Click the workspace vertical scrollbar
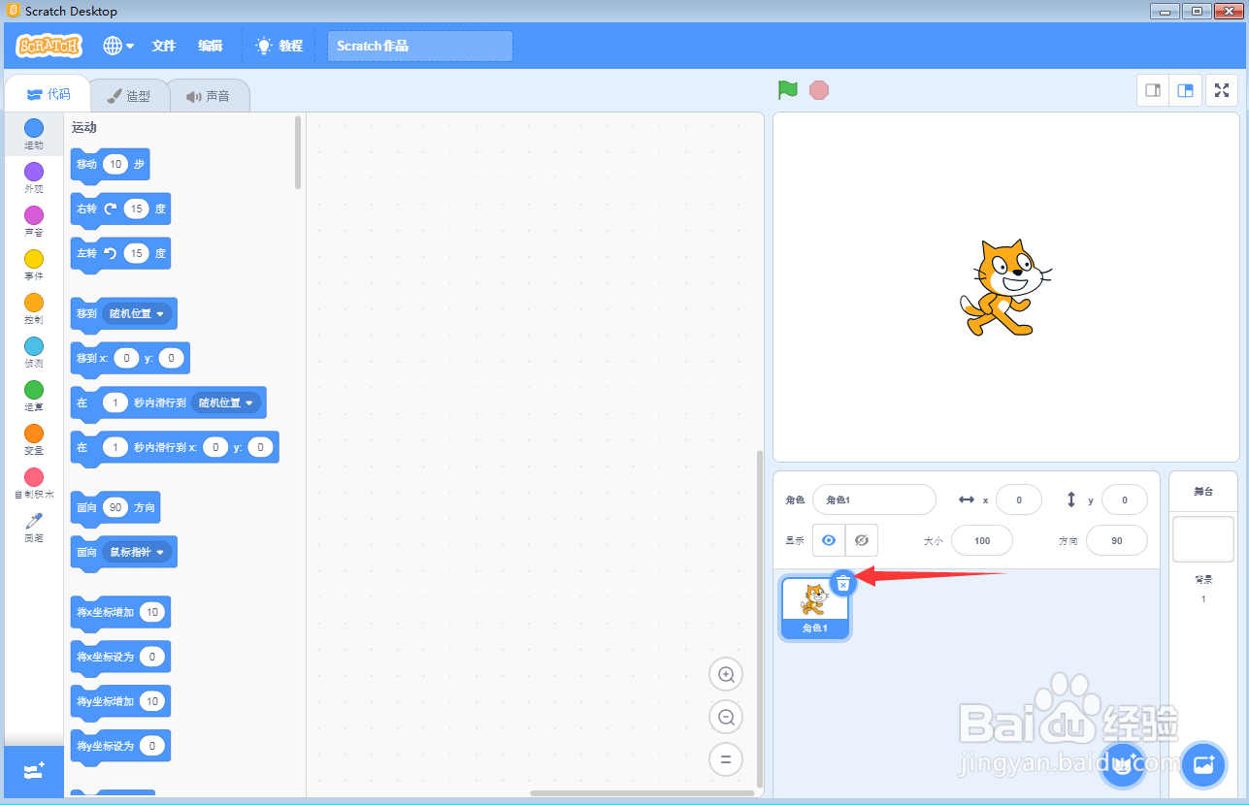The width and height of the screenshot is (1249, 805). 760,619
